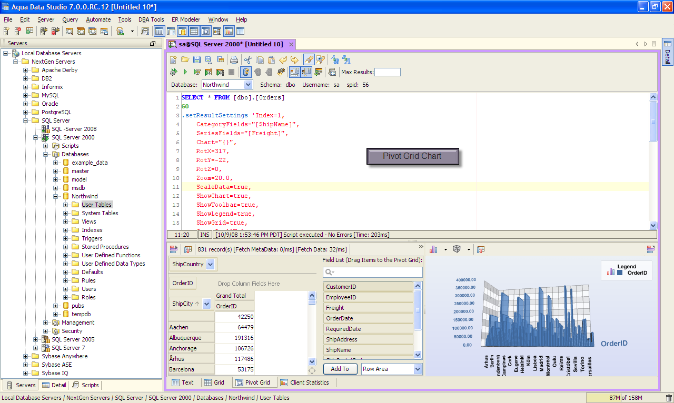Click the bar chart type icon

pos(434,249)
